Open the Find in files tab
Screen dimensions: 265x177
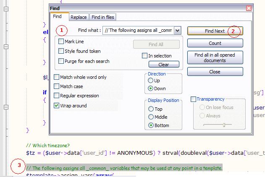(103, 17)
